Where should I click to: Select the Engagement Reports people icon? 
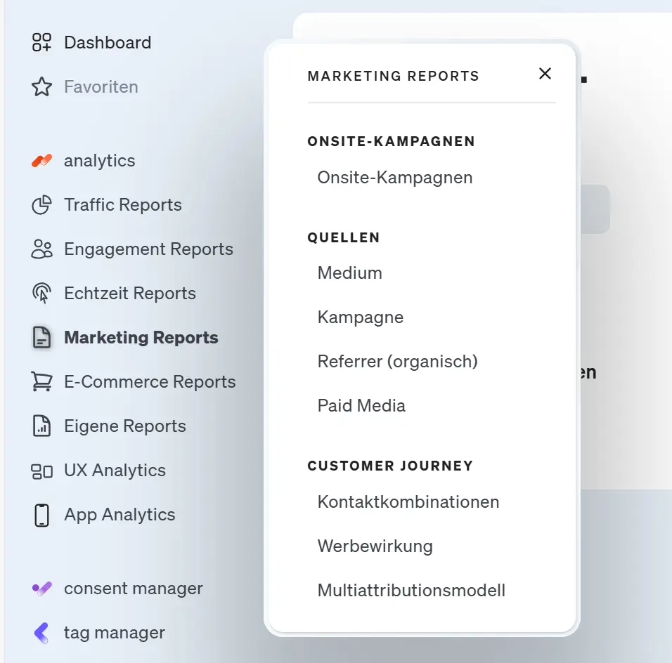pyautogui.click(x=42, y=249)
